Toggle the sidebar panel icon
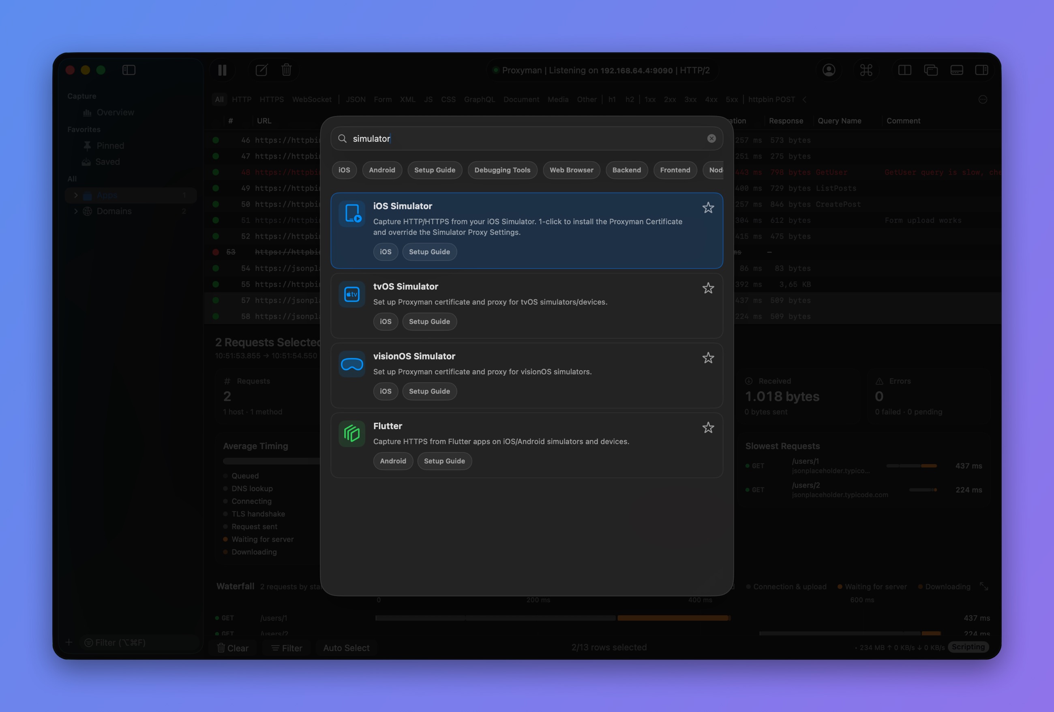This screenshot has height=712, width=1054. point(129,70)
